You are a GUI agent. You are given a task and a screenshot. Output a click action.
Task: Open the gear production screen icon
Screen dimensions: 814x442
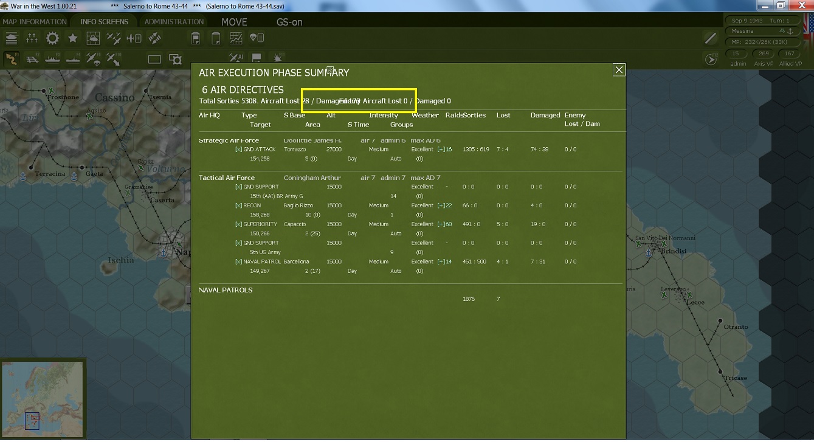53,38
